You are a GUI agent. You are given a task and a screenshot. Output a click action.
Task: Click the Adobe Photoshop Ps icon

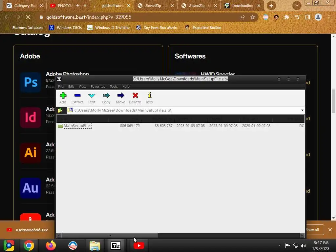pos(31,82)
